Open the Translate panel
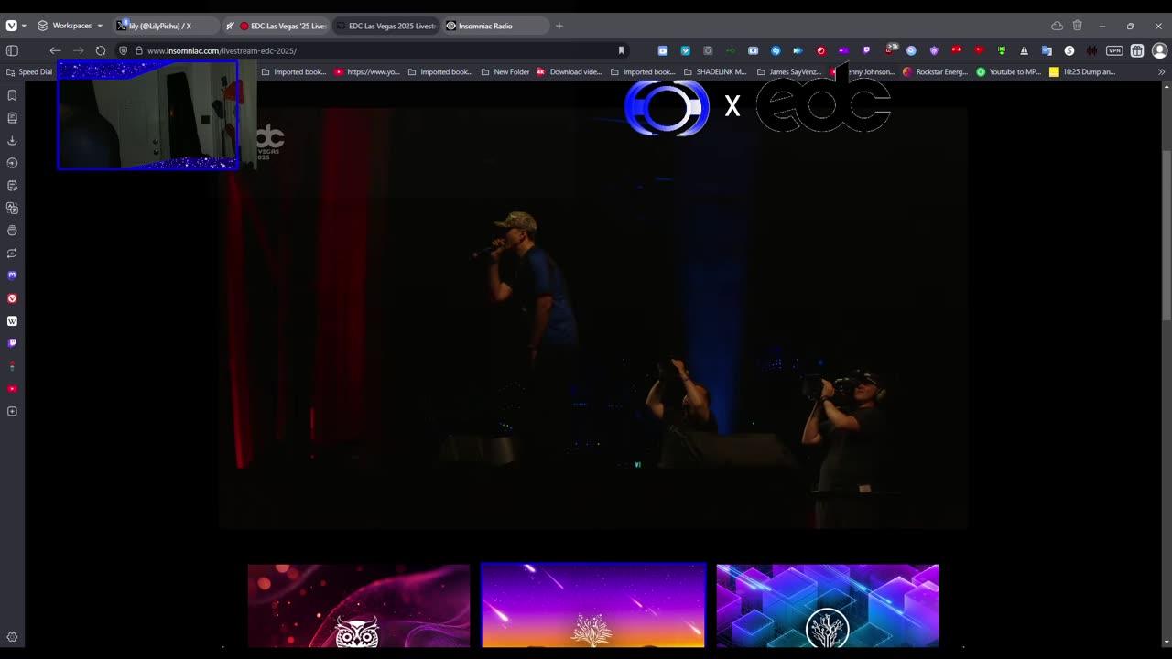The height and width of the screenshot is (659, 1172). (x=12, y=208)
